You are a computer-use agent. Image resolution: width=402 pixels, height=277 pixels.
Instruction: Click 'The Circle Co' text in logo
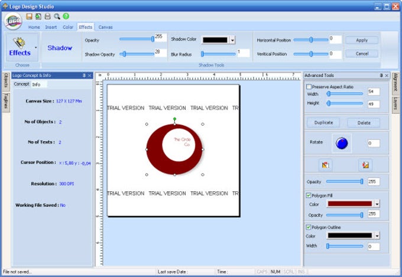pyautogui.click(x=183, y=142)
